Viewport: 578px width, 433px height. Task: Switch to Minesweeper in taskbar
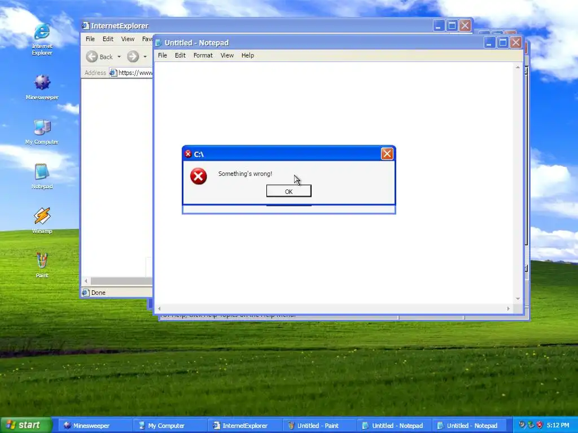[x=95, y=426]
